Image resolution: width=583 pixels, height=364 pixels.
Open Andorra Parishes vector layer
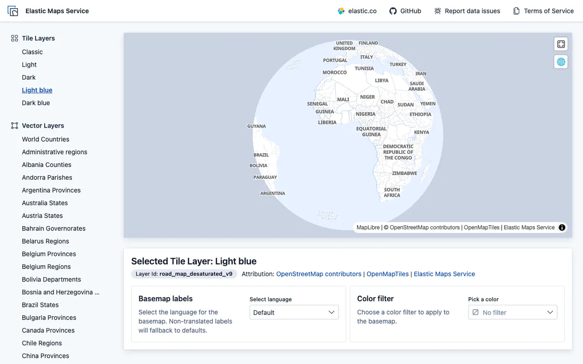(47, 178)
